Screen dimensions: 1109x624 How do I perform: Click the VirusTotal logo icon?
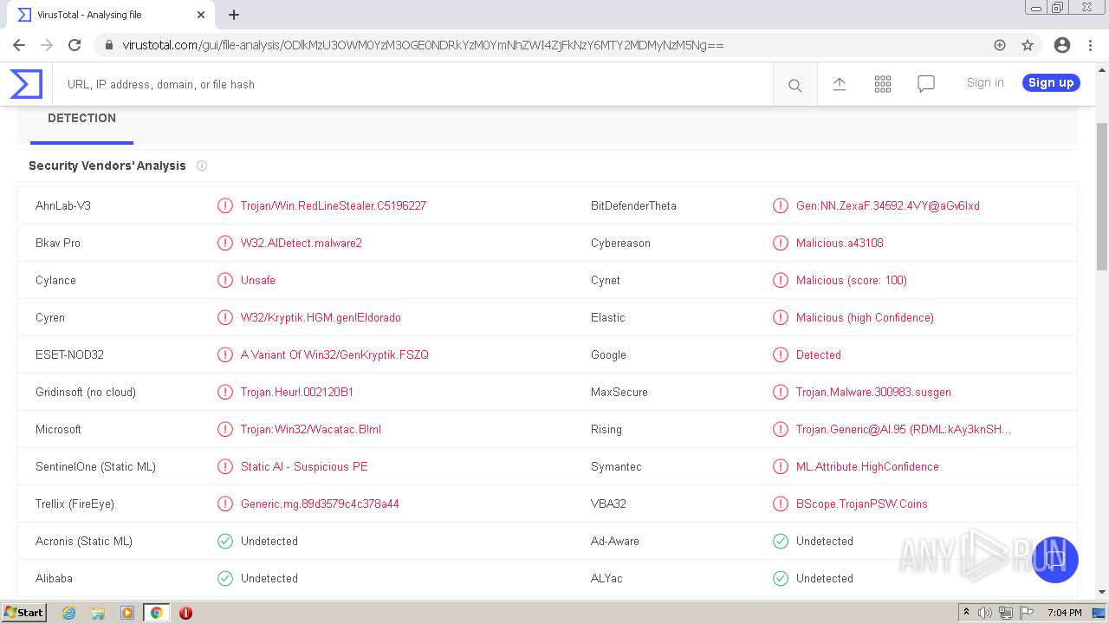pos(26,84)
